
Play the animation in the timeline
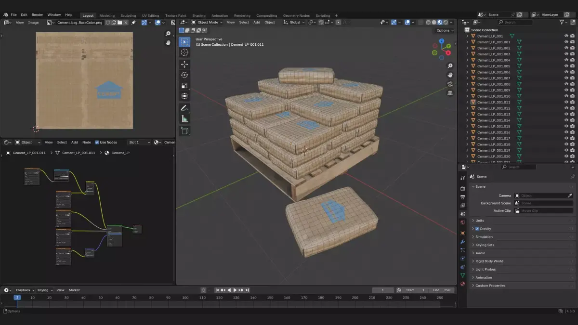click(x=235, y=290)
